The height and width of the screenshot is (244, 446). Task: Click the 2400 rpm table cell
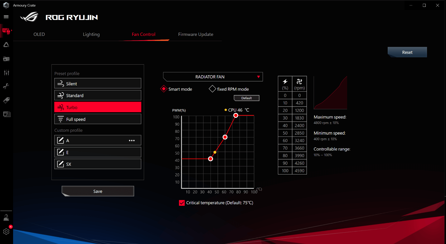pos(299,126)
